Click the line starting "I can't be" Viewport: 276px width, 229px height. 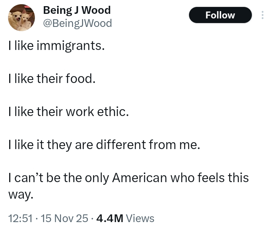[128, 178]
